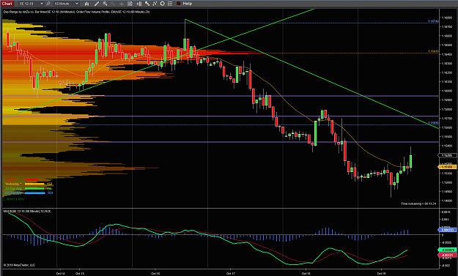This screenshot has width=458, height=276.
Task: Click the red Z add-on icon
Action: 178,4
